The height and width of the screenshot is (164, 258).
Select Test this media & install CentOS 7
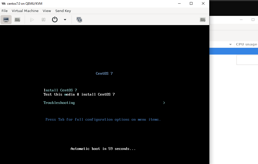point(79,94)
